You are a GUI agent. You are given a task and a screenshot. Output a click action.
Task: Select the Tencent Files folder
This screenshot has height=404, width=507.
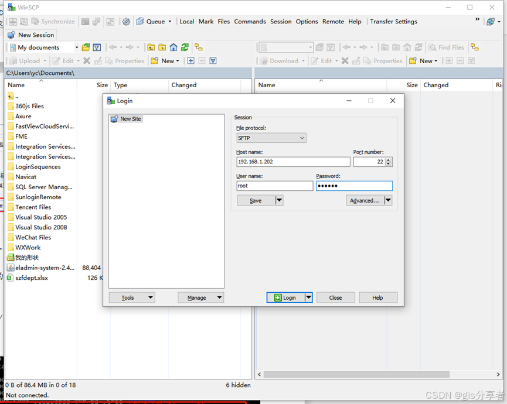[x=33, y=207]
